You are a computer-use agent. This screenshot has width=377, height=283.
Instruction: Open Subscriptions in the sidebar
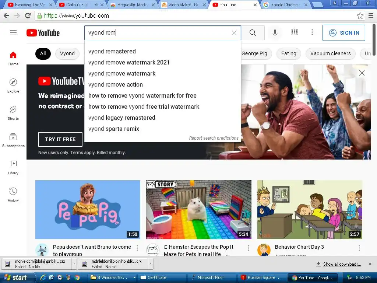tap(13, 140)
